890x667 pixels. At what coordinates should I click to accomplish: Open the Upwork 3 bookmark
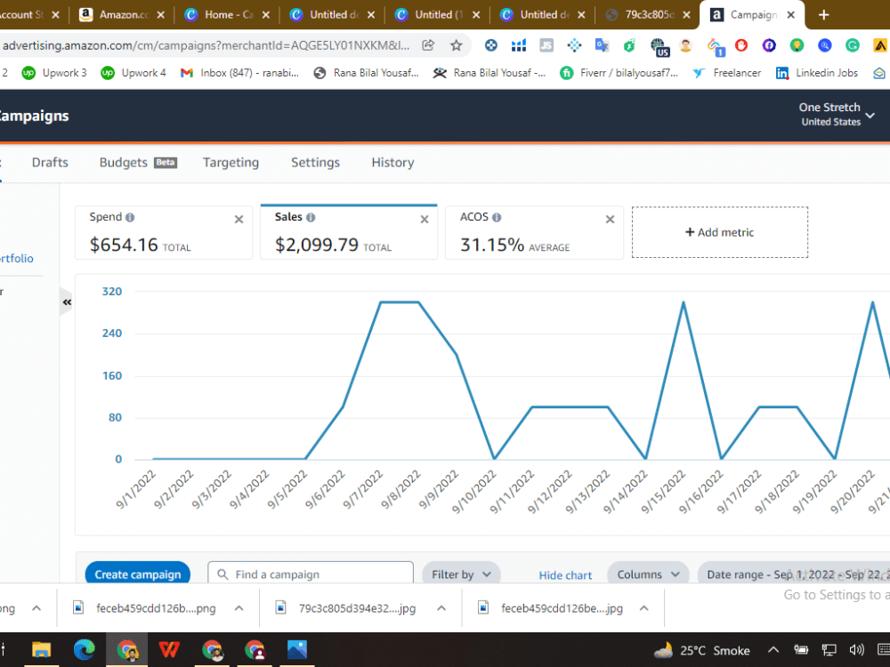54,73
